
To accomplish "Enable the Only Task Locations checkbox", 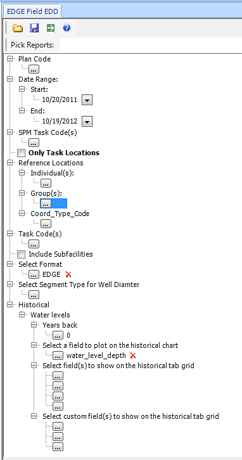I will [21, 153].
